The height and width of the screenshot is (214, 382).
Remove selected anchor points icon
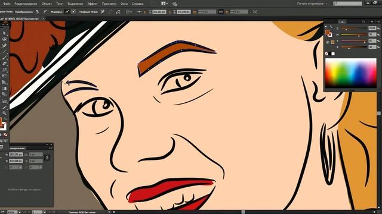(x=103, y=12)
